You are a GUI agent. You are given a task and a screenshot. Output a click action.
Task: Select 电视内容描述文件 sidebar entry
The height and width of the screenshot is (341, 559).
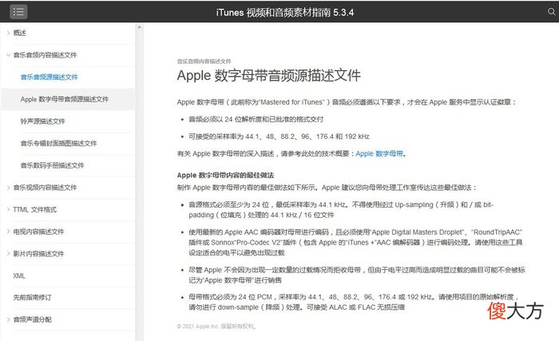pyautogui.click(x=38, y=232)
